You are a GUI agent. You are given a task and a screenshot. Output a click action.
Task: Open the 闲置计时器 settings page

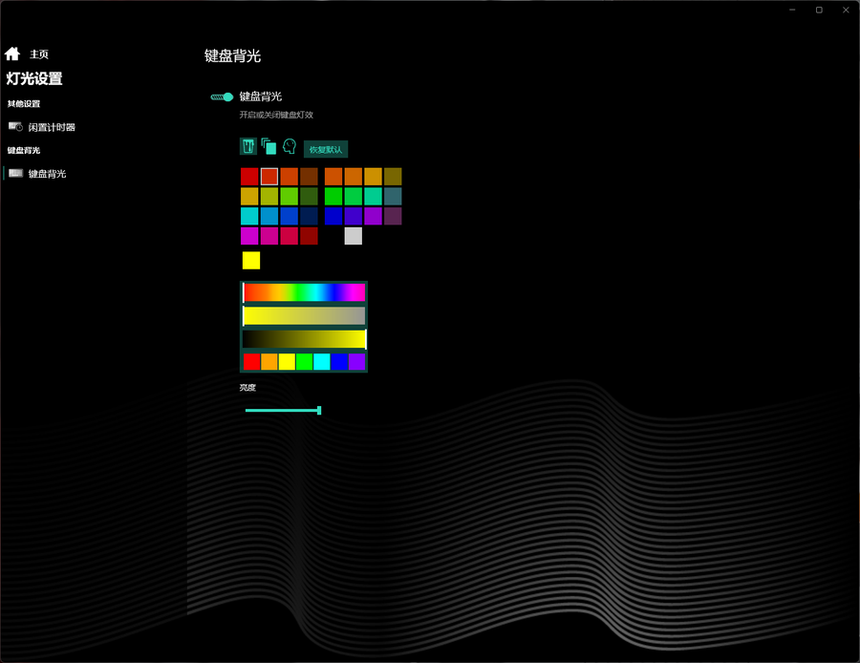click(52, 127)
